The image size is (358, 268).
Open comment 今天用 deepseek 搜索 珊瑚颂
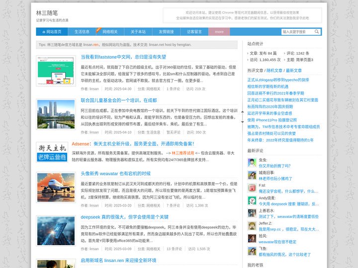tap(289, 204)
